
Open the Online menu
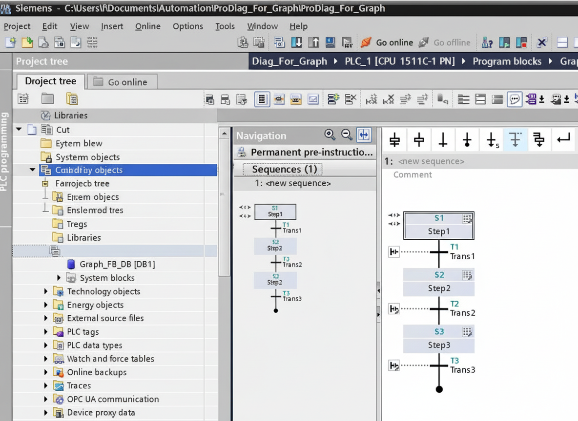click(x=147, y=26)
